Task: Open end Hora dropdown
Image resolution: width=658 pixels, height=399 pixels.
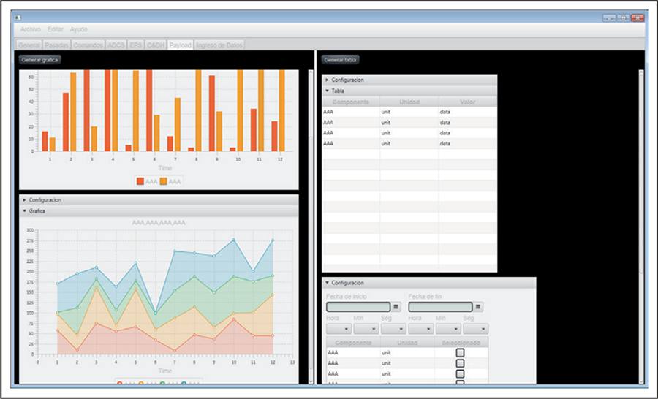Action: [x=421, y=329]
